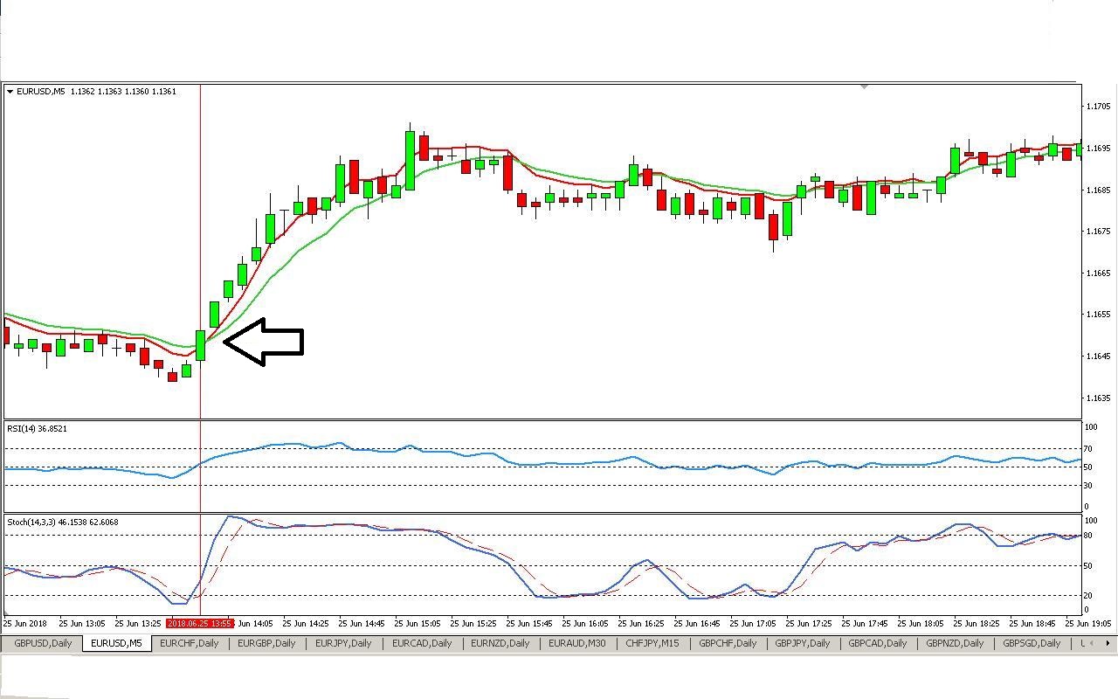Click the 25 Jun 13:05 time label
Screen dimensions: 1118x699
click(x=82, y=623)
